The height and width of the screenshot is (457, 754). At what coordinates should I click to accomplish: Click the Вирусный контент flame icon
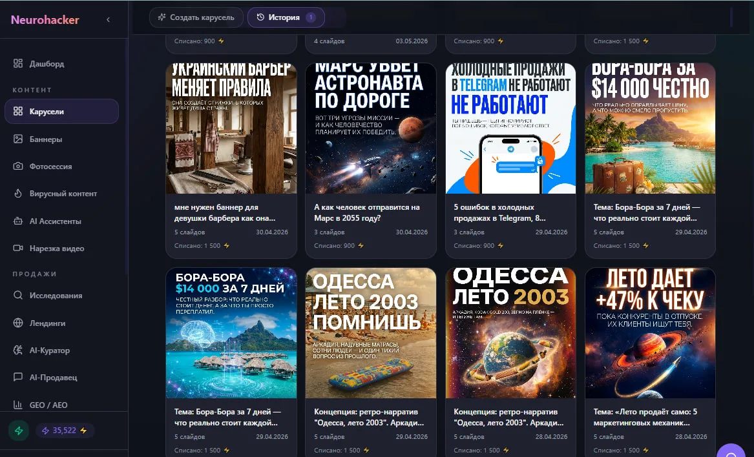click(x=18, y=193)
